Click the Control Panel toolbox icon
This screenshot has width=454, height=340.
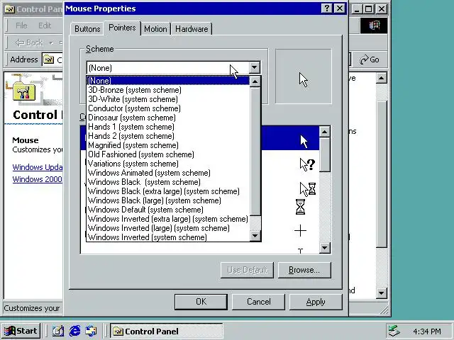click(24, 91)
